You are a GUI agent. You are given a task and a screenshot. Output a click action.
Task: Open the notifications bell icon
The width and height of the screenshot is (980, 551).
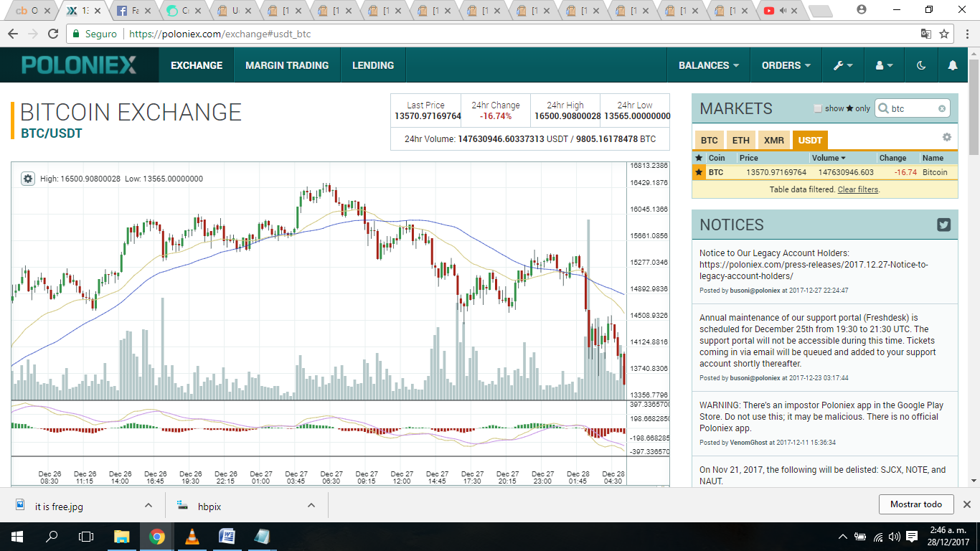pyautogui.click(x=953, y=65)
